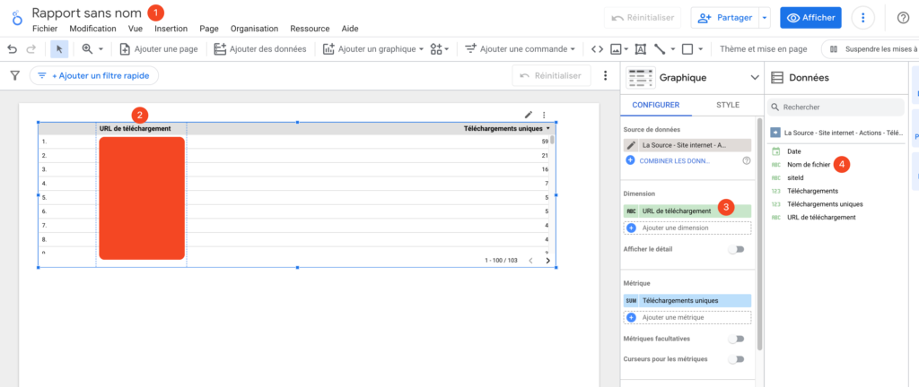Switch to the STYLE tab

pos(727,105)
